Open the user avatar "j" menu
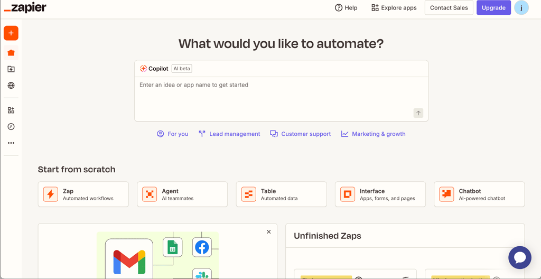The height and width of the screenshot is (279, 541). point(521,7)
